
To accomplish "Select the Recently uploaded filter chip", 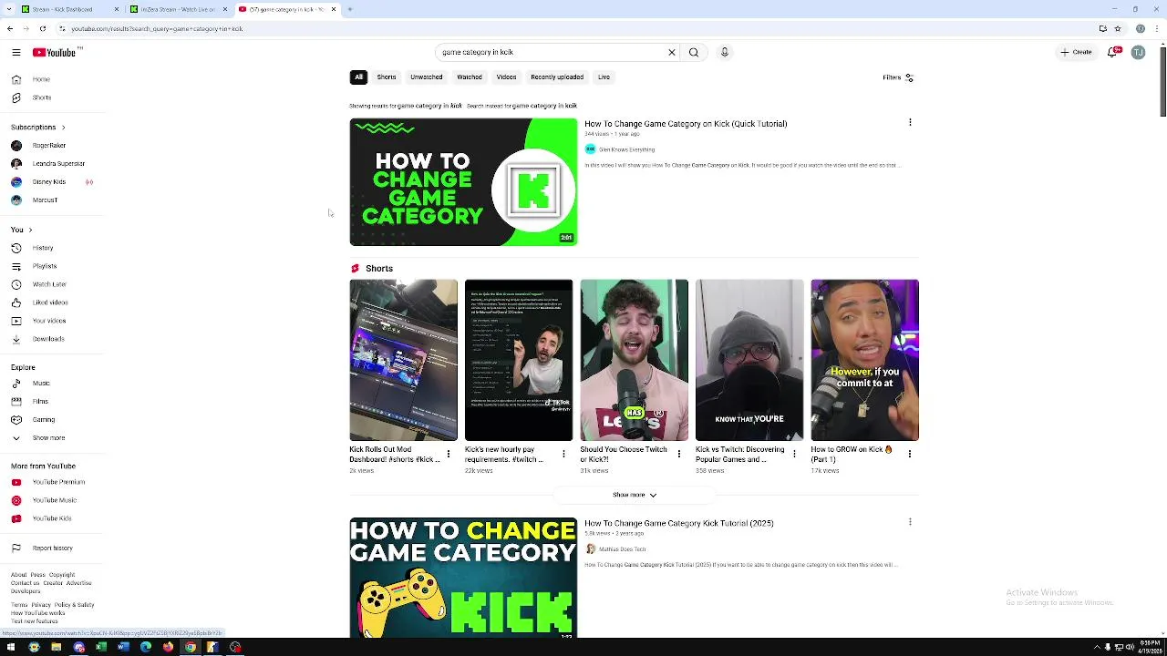I will click(x=557, y=77).
